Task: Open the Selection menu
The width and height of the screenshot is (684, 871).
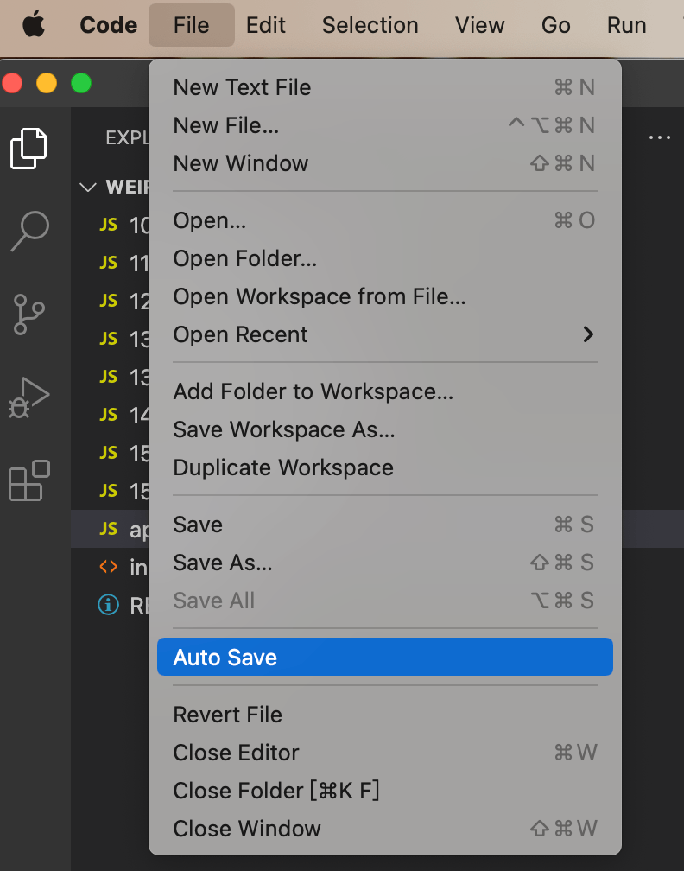Action: click(x=370, y=25)
